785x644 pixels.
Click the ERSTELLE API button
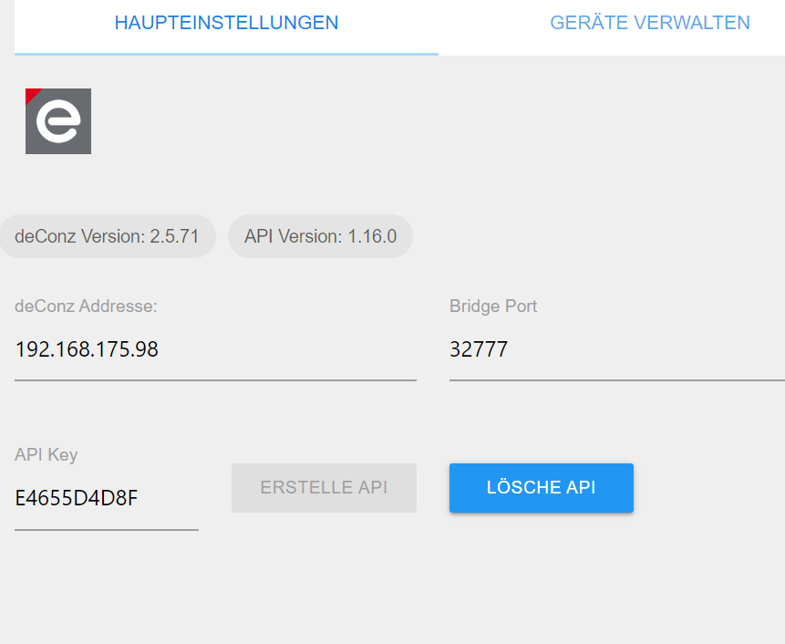click(323, 487)
